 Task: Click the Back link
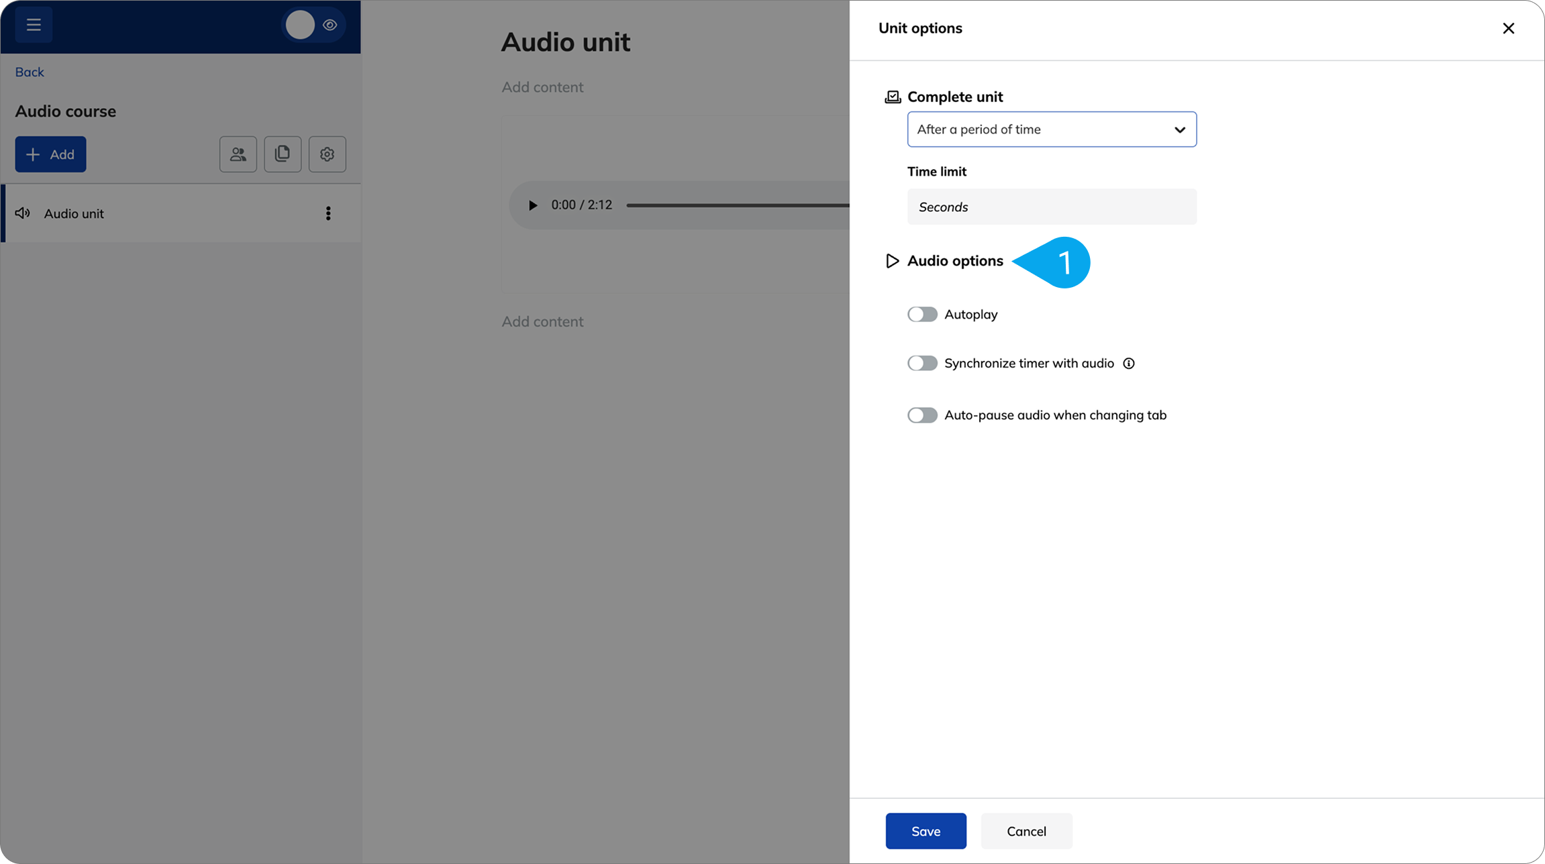coord(30,72)
